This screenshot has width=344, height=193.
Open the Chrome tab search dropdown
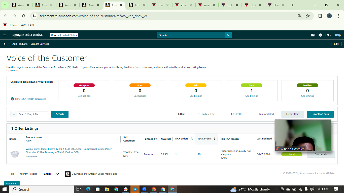(x=5, y=5)
